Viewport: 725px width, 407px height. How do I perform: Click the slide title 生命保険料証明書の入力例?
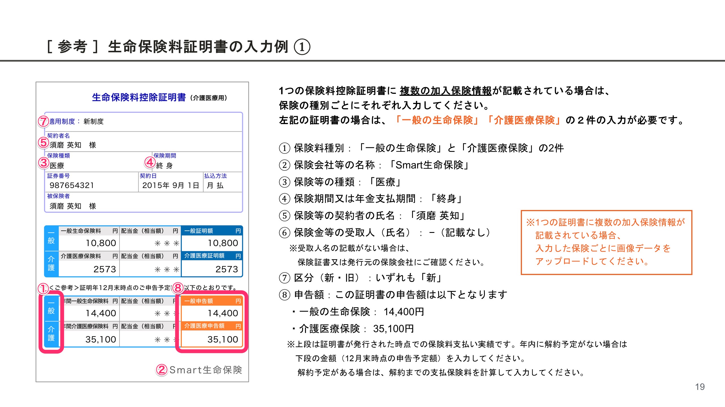click(x=198, y=47)
